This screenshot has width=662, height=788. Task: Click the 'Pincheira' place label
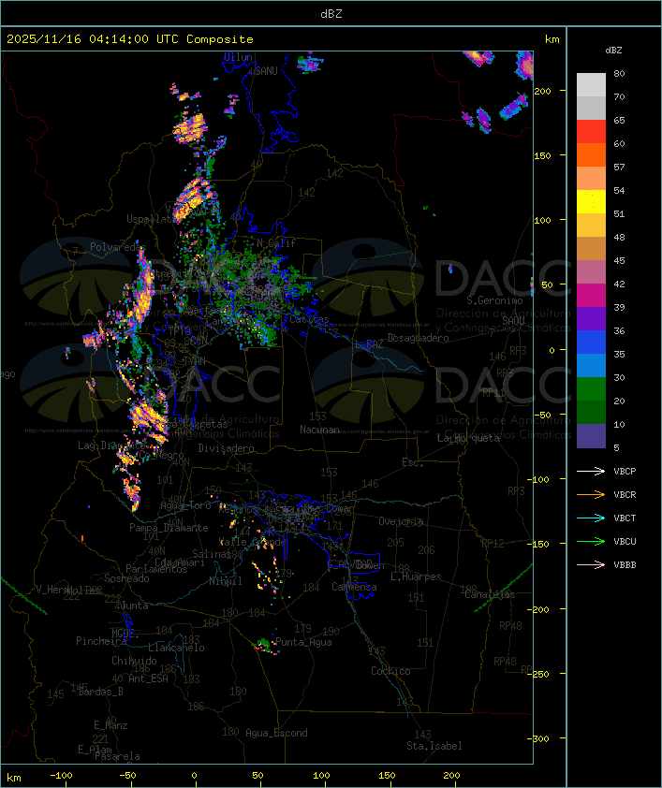click(x=101, y=641)
